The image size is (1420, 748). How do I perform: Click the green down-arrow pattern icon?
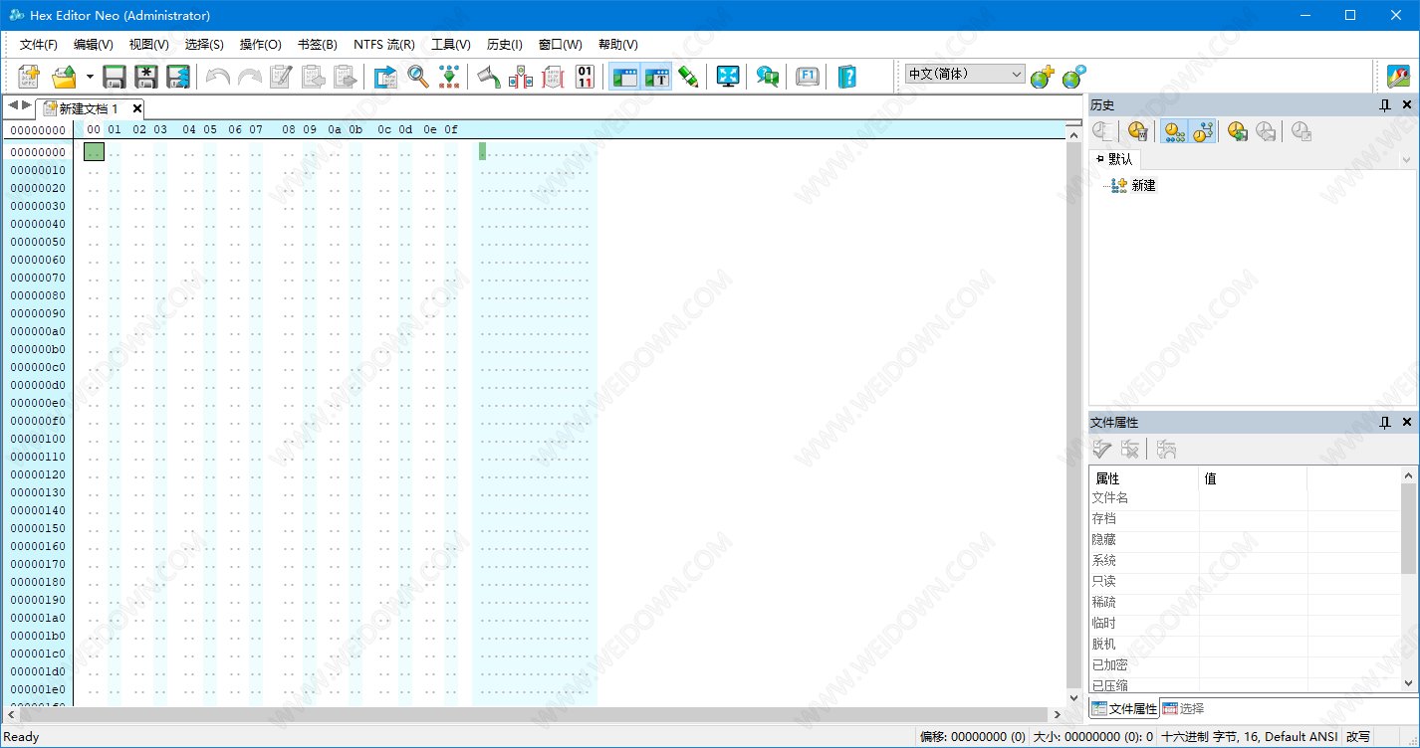[x=450, y=77]
